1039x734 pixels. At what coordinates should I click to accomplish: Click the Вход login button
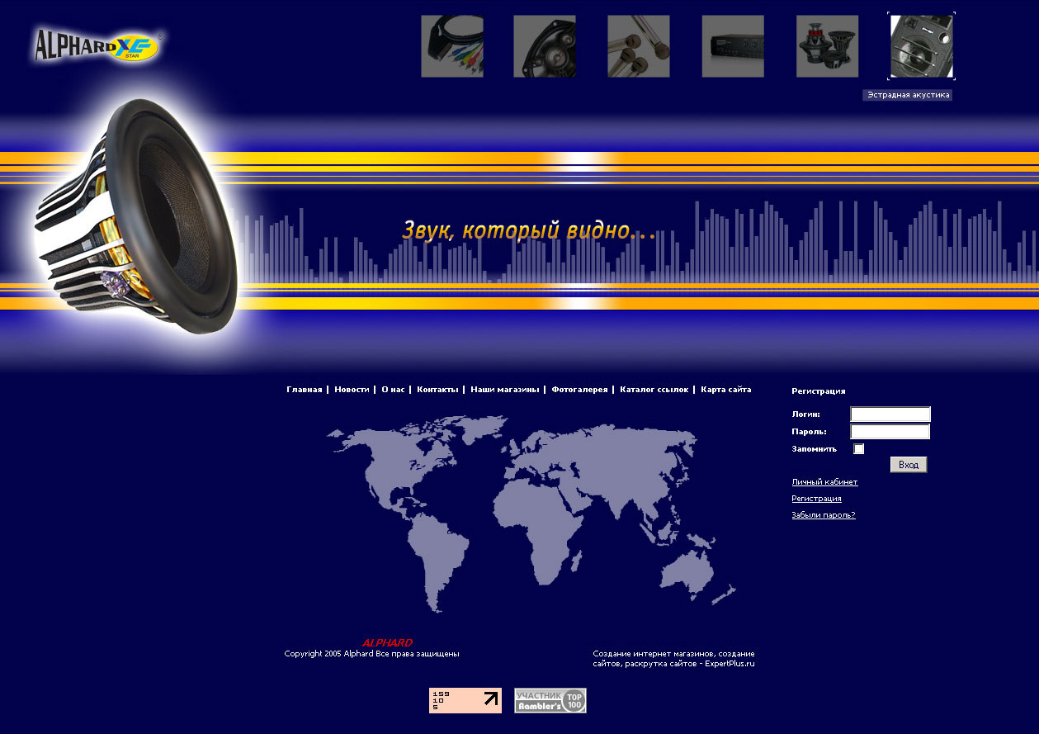tap(909, 465)
